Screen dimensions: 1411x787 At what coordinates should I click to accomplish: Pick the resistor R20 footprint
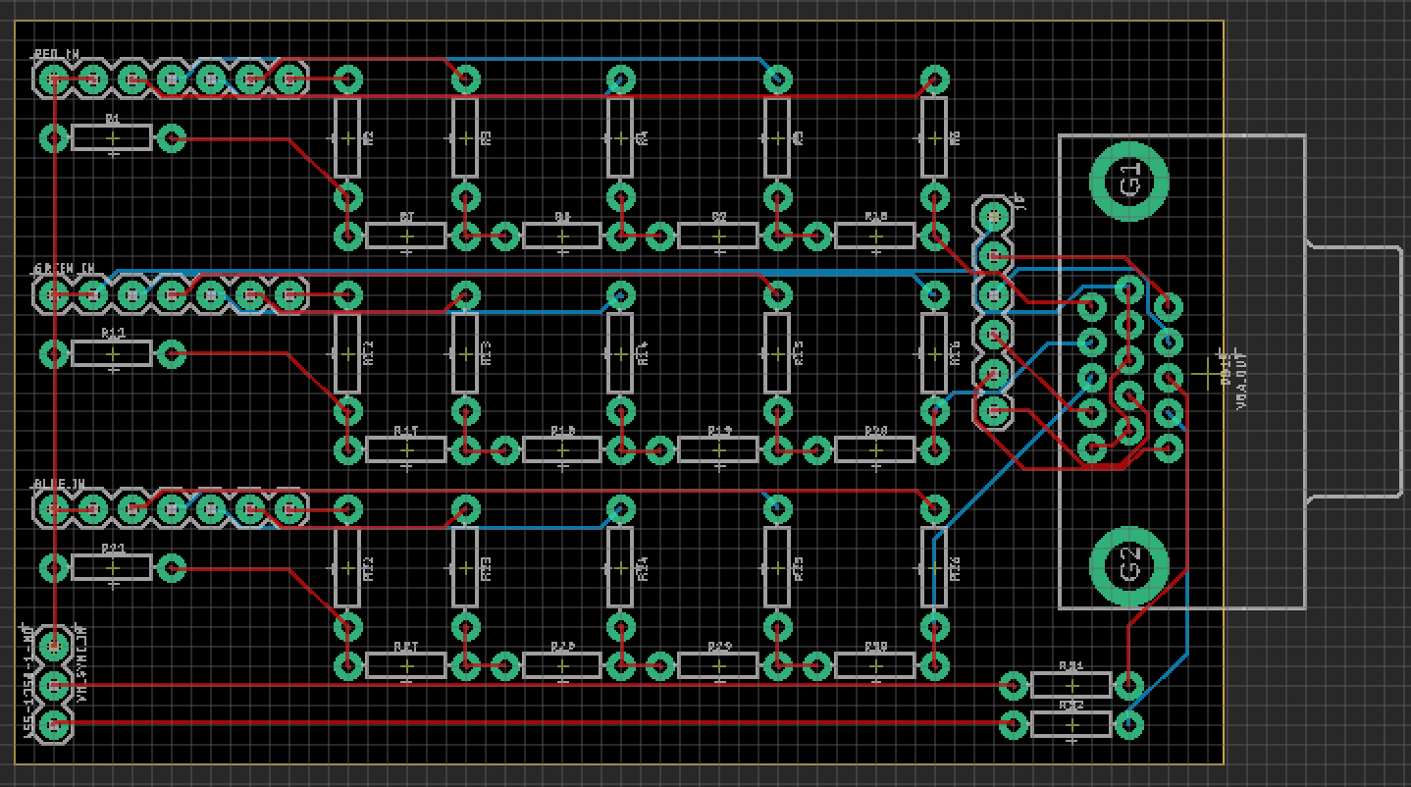click(x=875, y=449)
